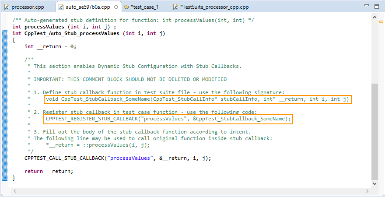The image size is (385, 197).
Task: Click the 'return __return;' statement
Action: pyautogui.click(x=49, y=171)
